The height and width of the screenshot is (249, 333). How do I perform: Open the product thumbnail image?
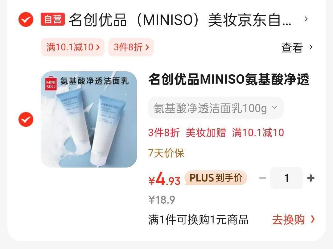pyautogui.click(x=89, y=119)
